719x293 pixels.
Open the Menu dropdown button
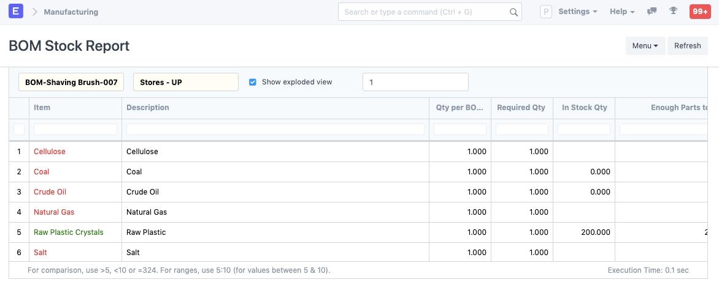click(645, 46)
